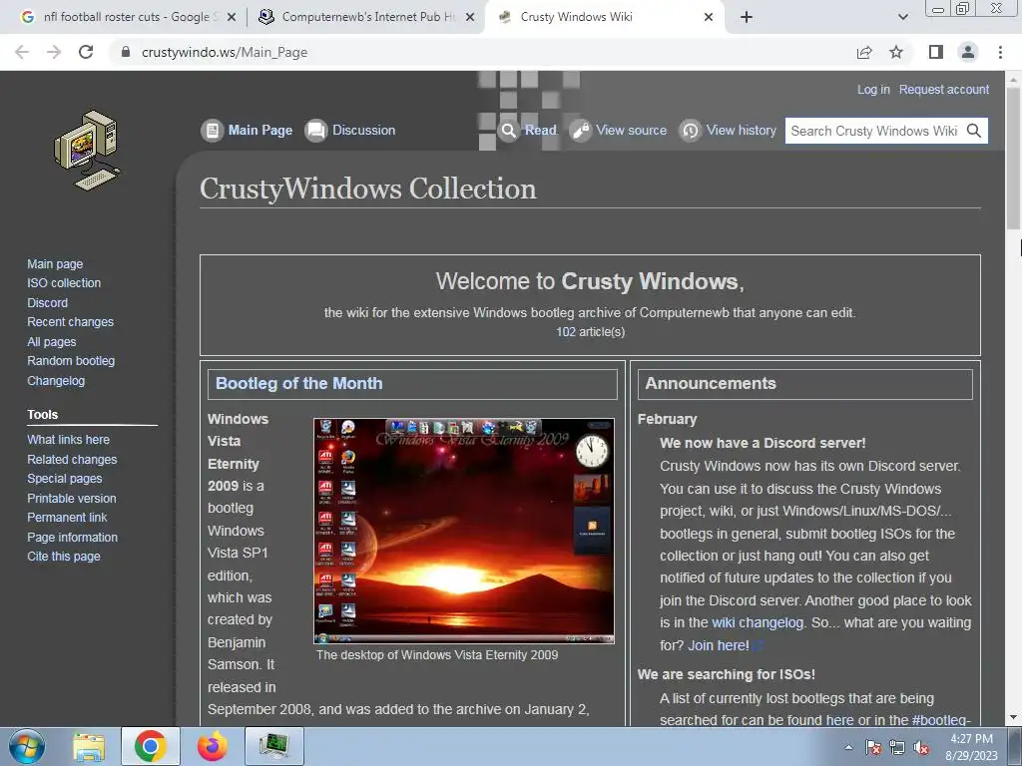This screenshot has height=766, width=1022.
Task: Click the page vertical scrollbar thumb
Action: 1013,159
